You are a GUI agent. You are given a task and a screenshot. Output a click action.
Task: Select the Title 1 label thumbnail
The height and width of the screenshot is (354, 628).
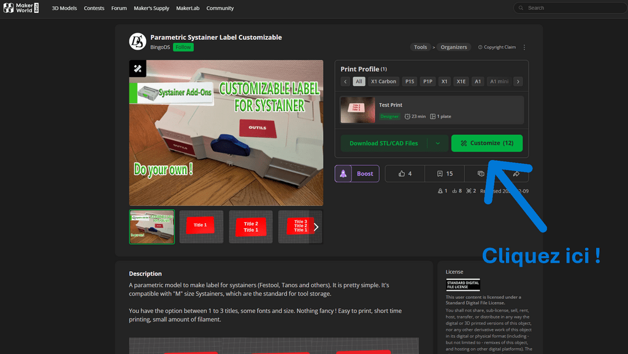pyautogui.click(x=201, y=227)
